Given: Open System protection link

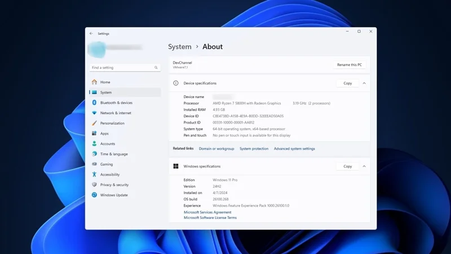Looking at the screenshot, I should pyautogui.click(x=254, y=149).
